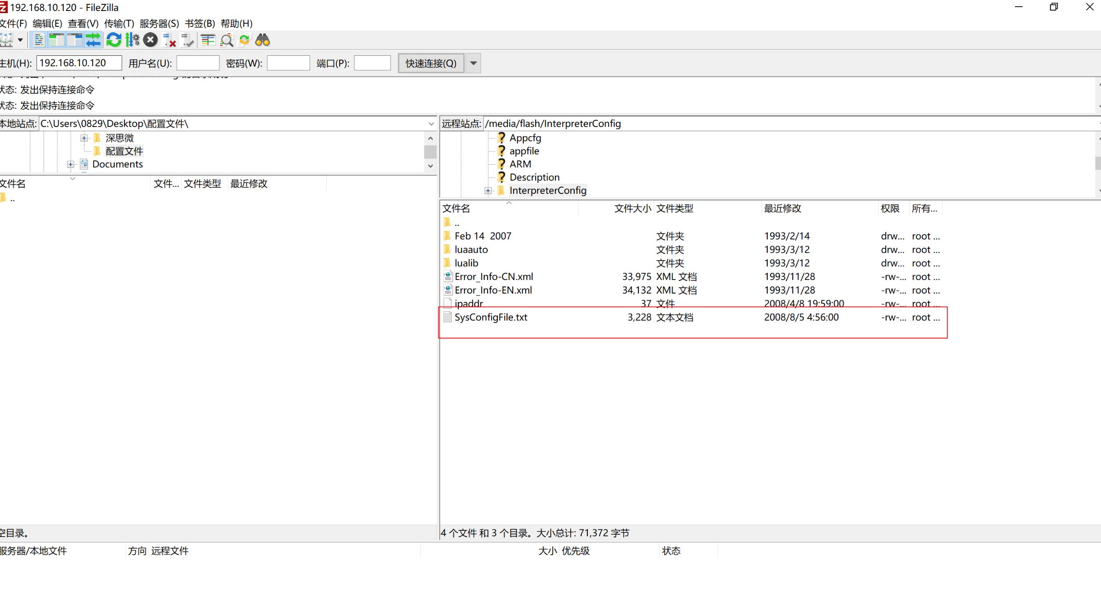Image resolution: width=1101 pixels, height=606 pixels.
Task: Expand the Documents local tree node
Action: pos(70,164)
